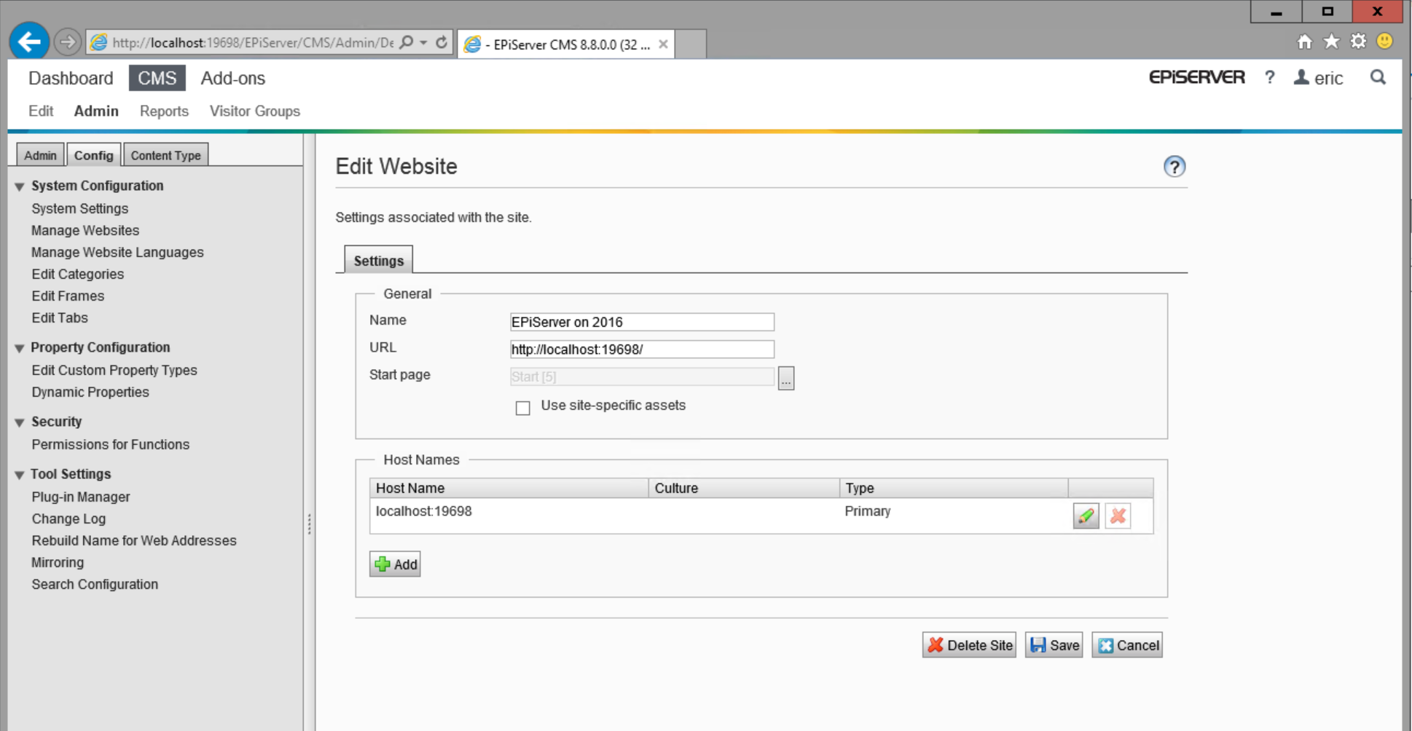Open the question mark help in top bar
The image size is (1412, 731).
[x=1270, y=77]
